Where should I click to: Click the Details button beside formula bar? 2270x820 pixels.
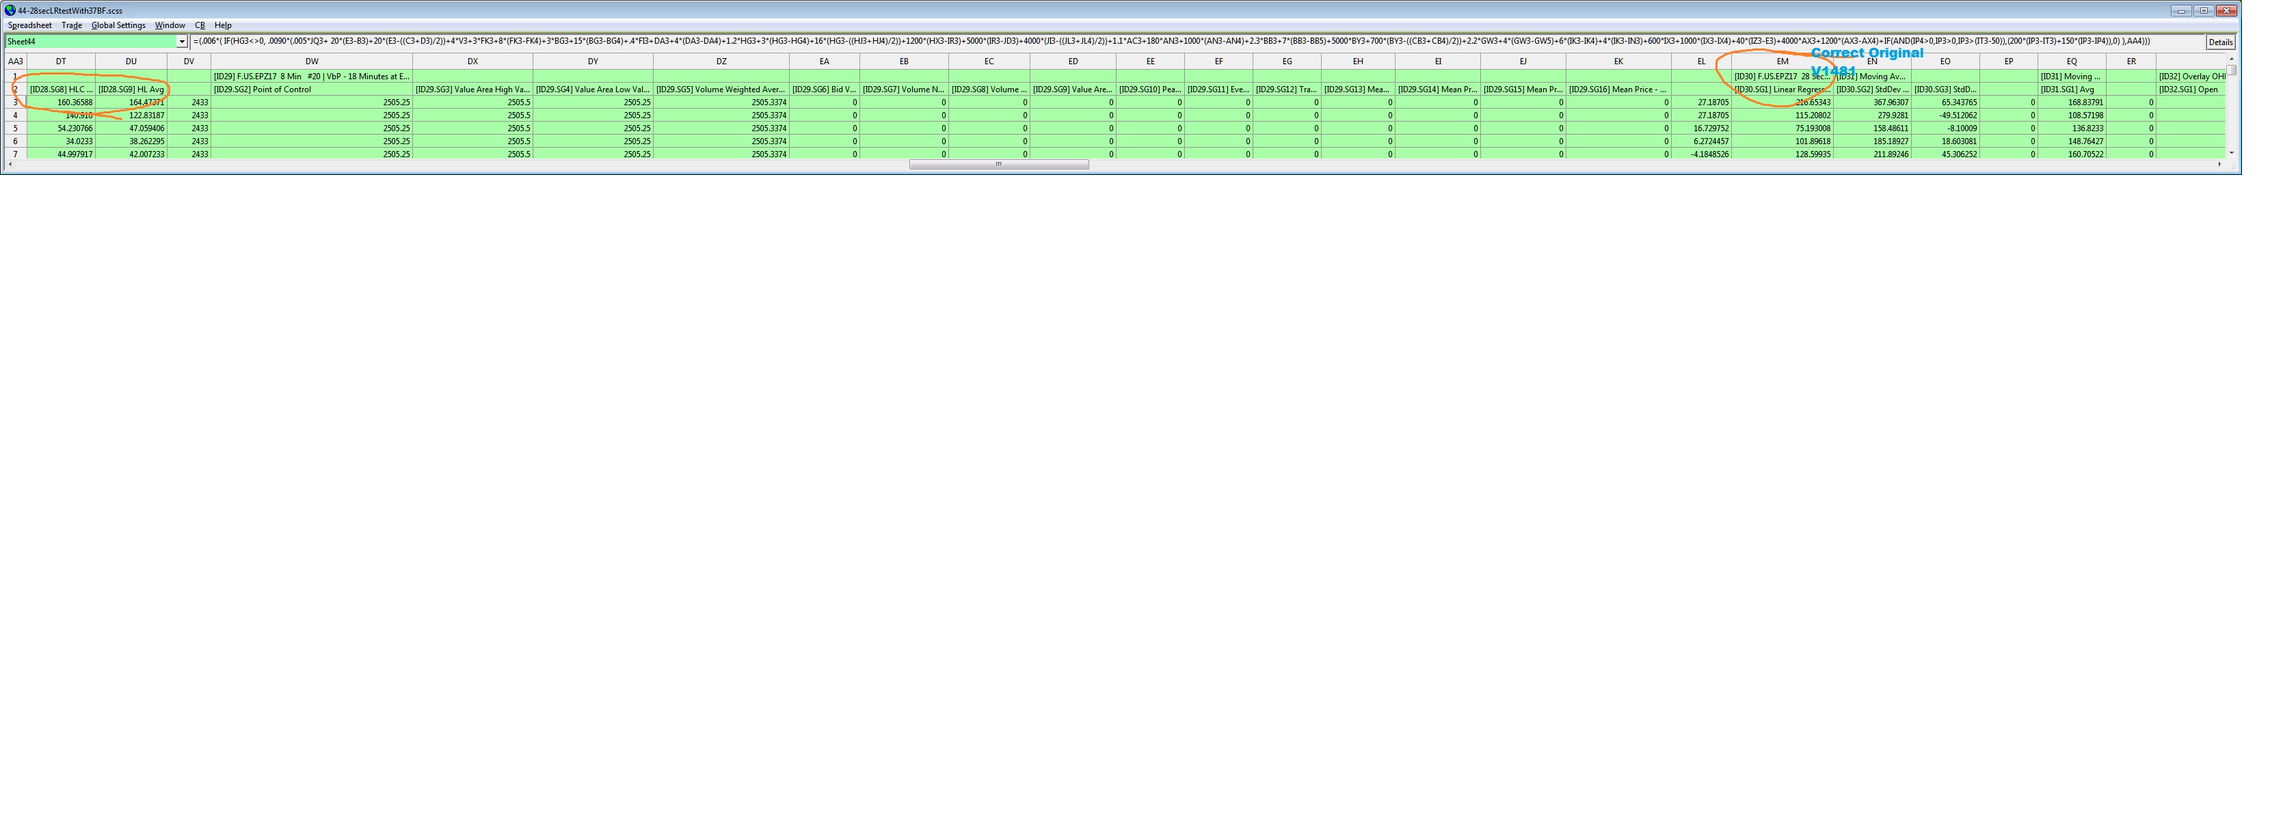coord(2220,42)
